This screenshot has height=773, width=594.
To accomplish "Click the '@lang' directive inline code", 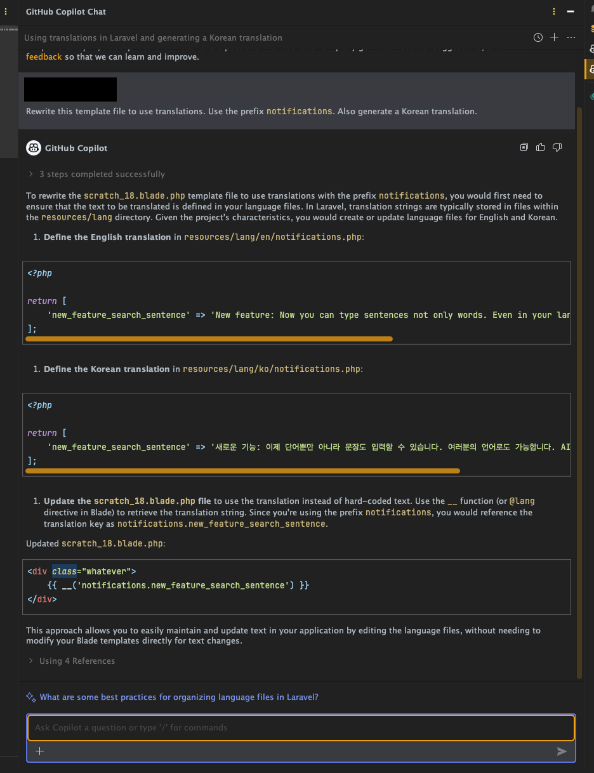I will coord(522,501).
